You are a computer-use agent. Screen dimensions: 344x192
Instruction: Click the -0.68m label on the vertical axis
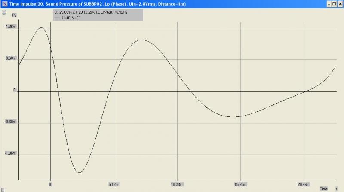click(10, 122)
